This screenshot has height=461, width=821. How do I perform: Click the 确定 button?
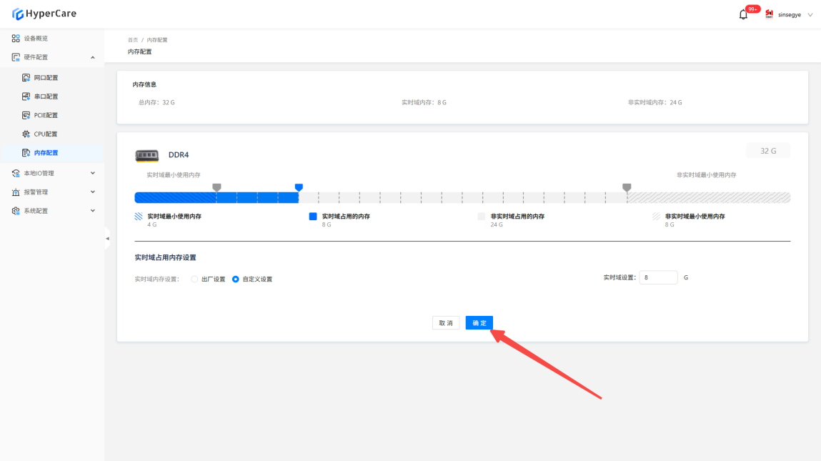coord(479,323)
